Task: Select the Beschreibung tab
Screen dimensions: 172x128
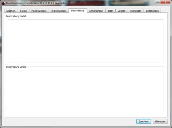Action: (x=78, y=11)
